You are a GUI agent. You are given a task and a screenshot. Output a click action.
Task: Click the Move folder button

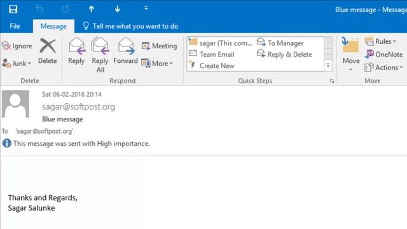pos(351,55)
